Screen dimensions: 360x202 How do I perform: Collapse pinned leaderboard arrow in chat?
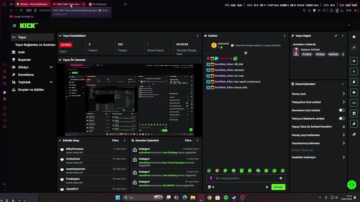[x=246, y=53]
